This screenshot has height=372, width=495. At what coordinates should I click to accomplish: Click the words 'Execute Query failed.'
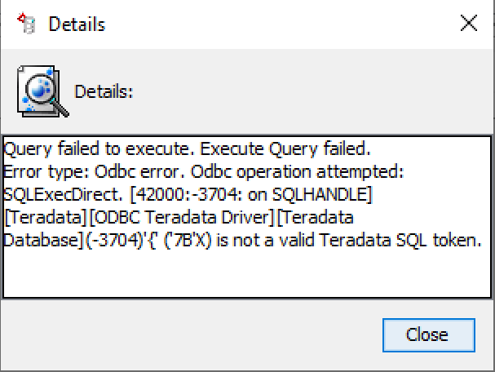(x=285, y=149)
